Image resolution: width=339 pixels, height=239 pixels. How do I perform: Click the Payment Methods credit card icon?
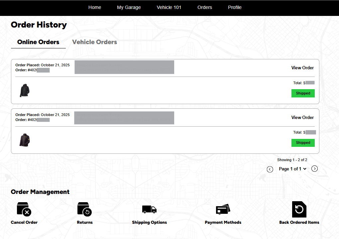(x=223, y=209)
